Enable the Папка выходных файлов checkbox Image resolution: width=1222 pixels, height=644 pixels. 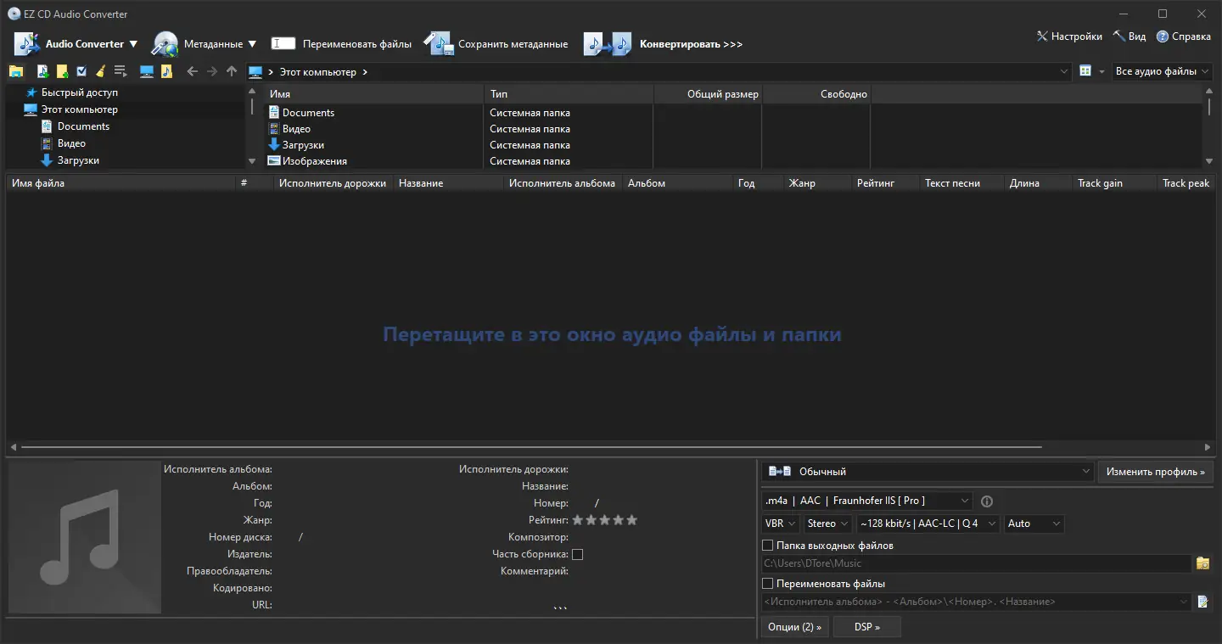[767, 545]
